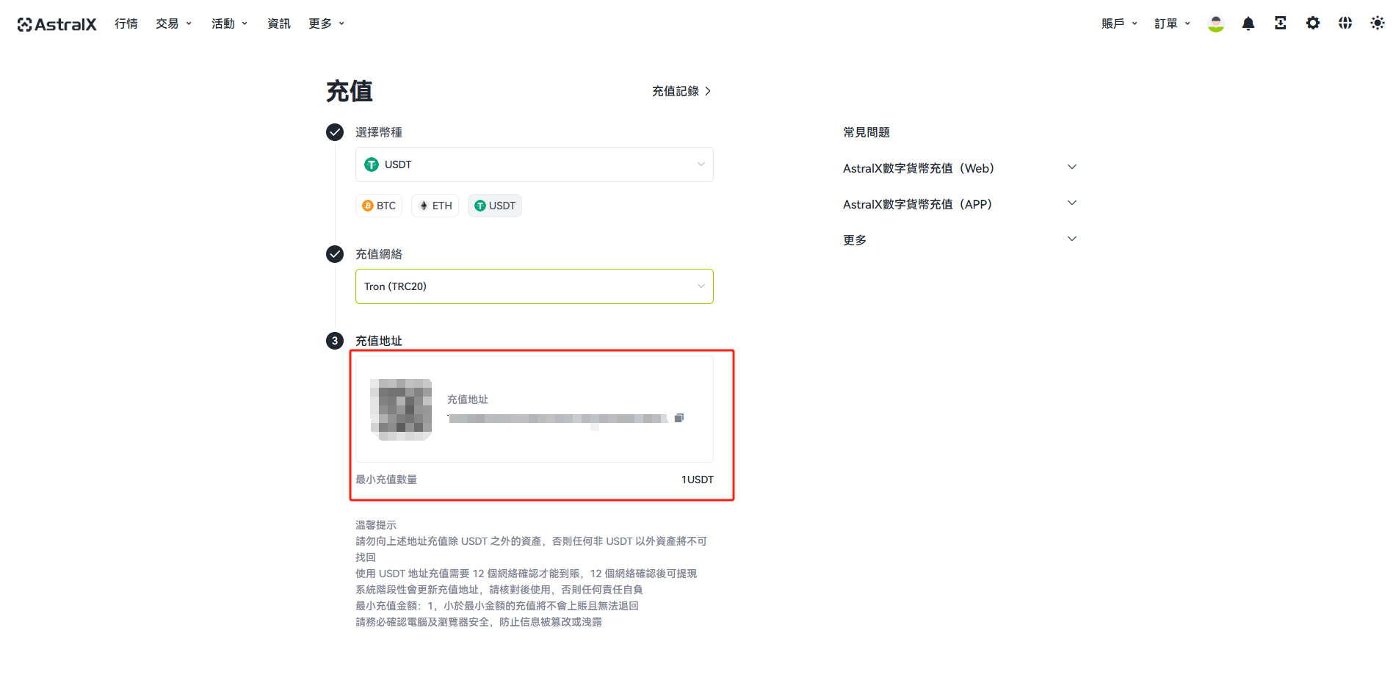
Task: Copy the deposit address icon
Action: coord(679,418)
